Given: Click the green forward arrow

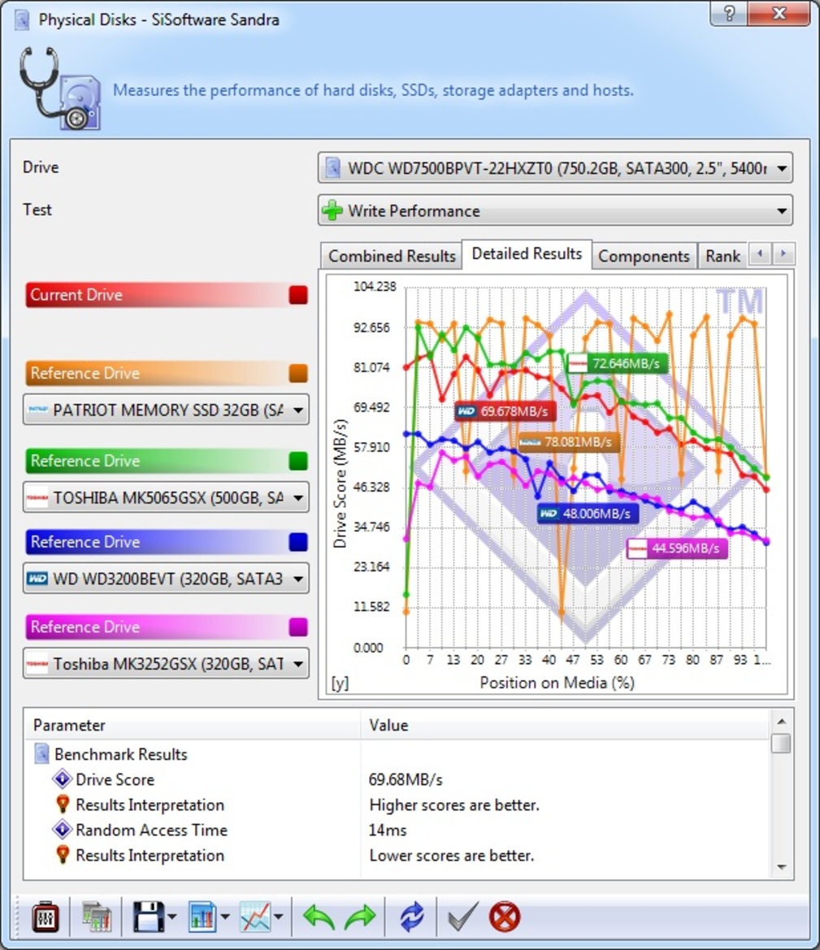Looking at the screenshot, I should (360, 917).
